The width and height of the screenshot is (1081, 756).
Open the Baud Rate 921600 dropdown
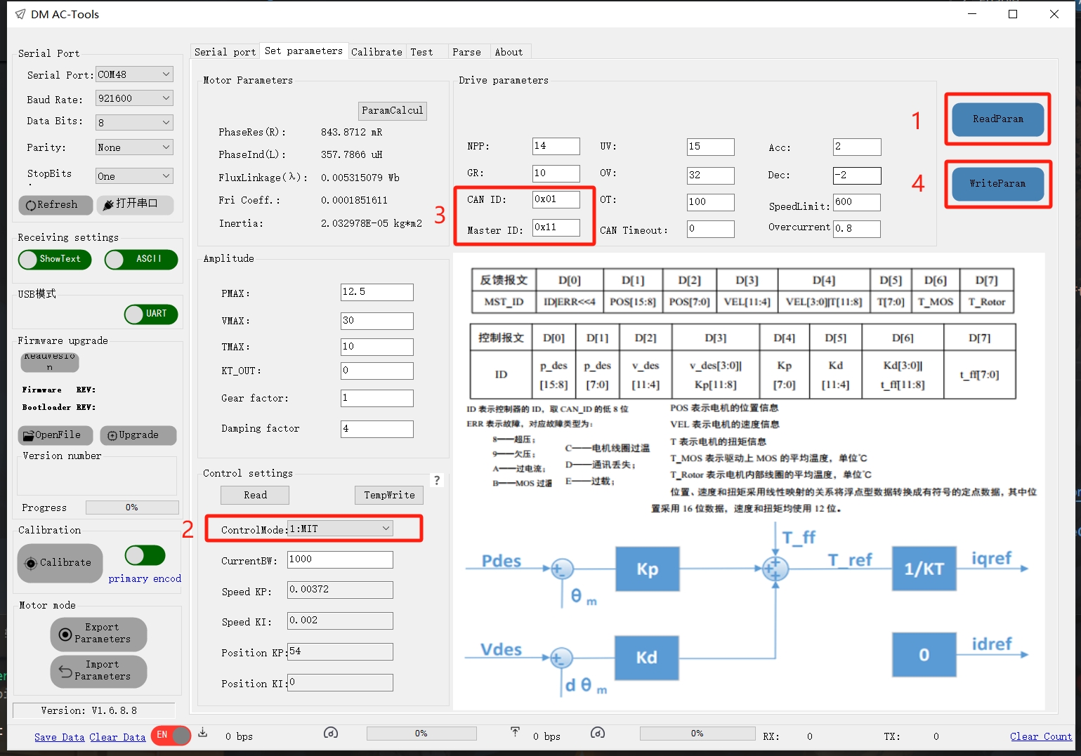point(134,98)
